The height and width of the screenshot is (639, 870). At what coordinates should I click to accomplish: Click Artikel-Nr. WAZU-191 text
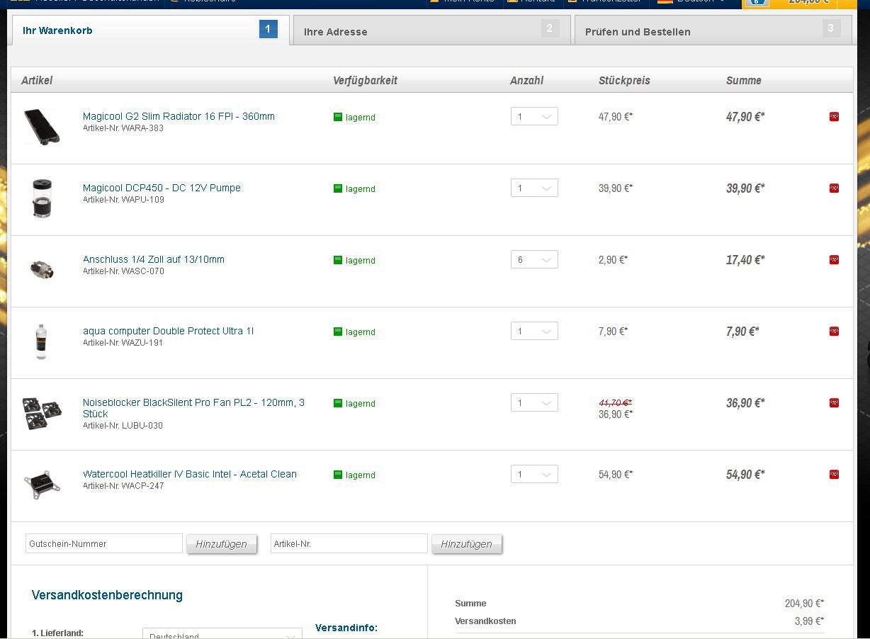point(123,343)
